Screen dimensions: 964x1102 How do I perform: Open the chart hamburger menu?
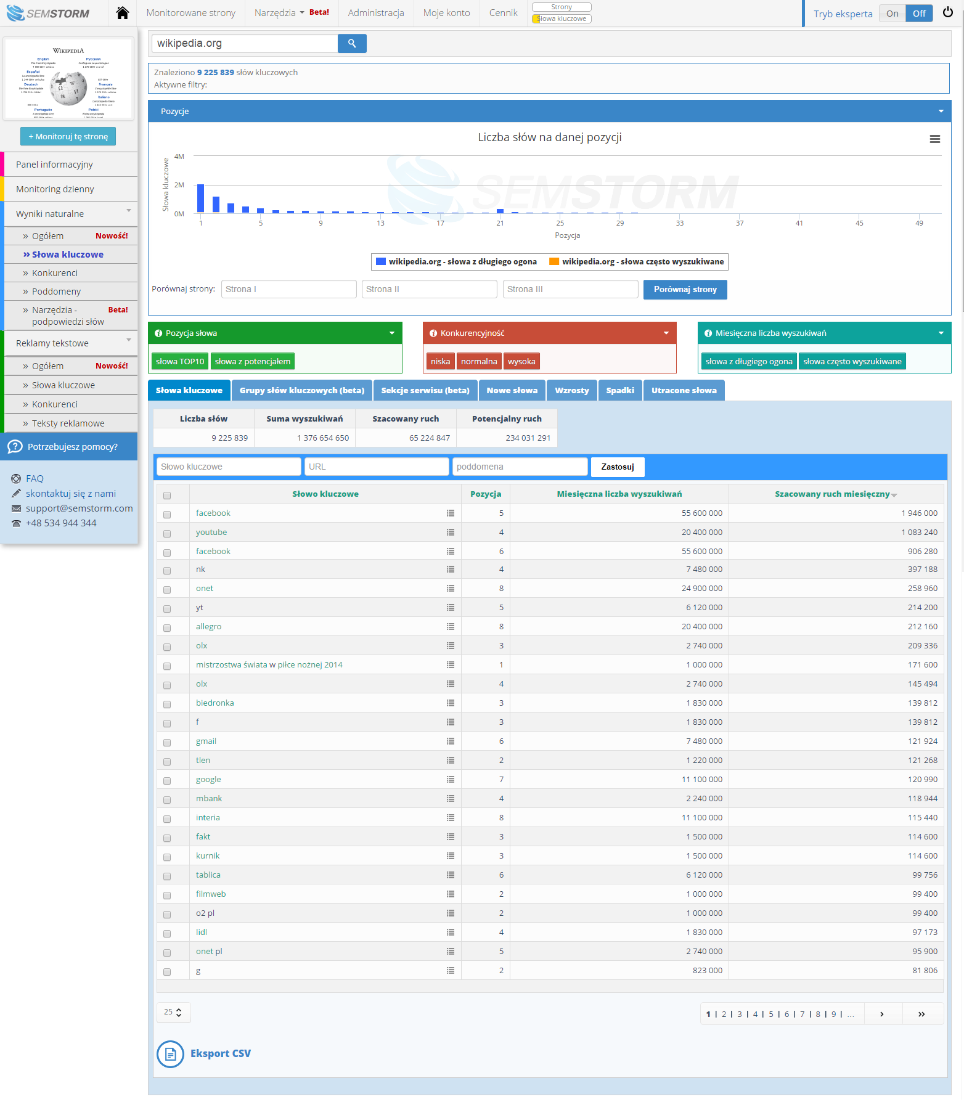coord(934,139)
